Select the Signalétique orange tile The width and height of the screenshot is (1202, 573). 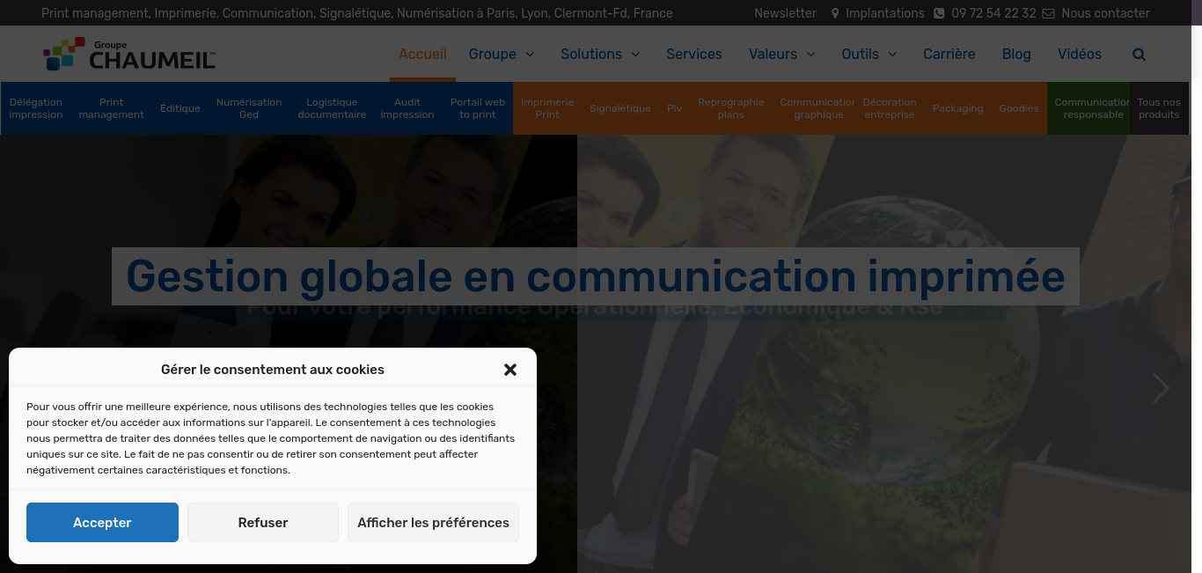coord(620,108)
